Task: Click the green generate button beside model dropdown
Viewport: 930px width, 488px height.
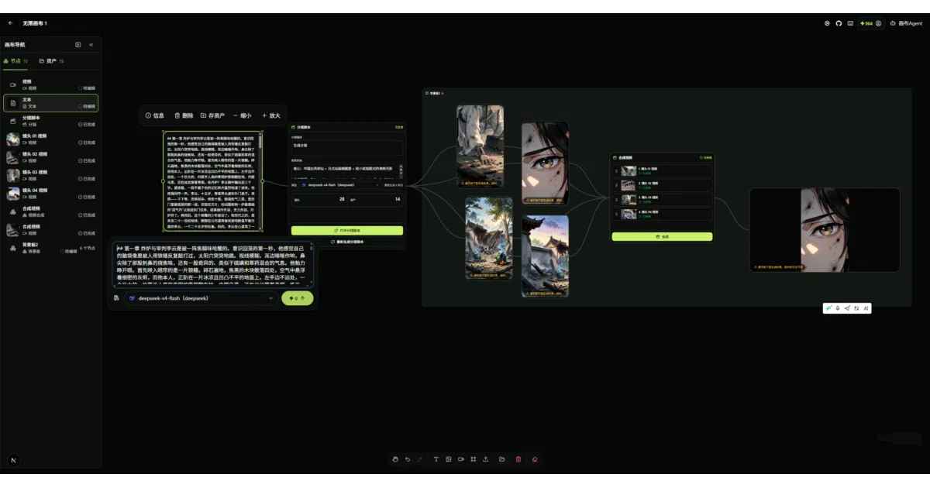Action: pyautogui.click(x=298, y=297)
